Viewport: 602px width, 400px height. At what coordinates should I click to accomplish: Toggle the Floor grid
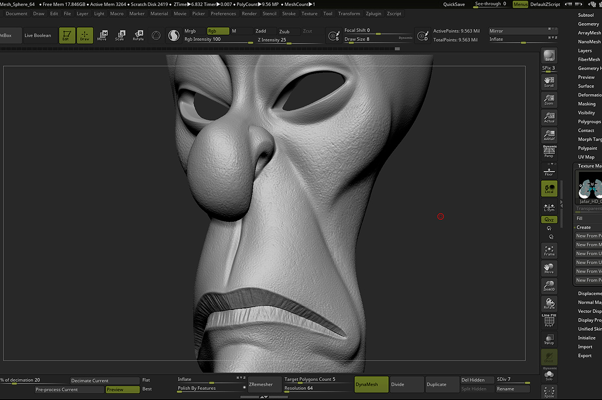coord(549,170)
